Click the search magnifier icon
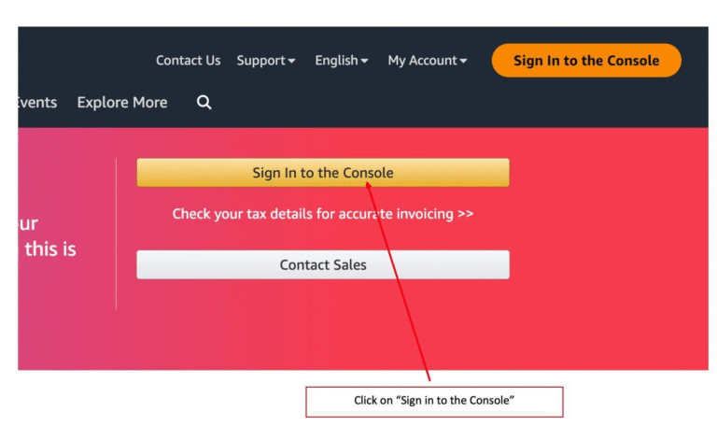 tap(204, 103)
